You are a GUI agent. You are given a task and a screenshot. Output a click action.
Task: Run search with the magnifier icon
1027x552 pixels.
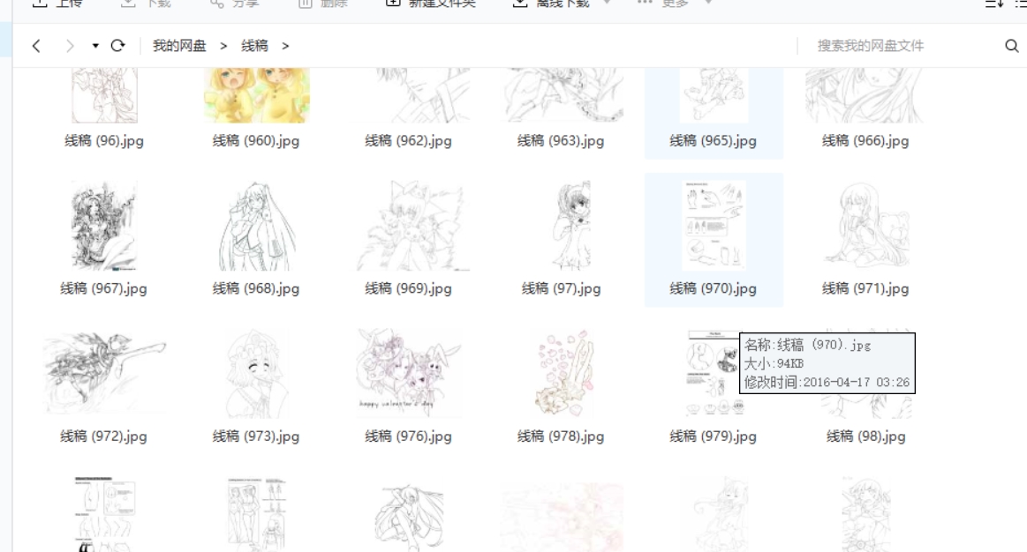coord(1012,46)
